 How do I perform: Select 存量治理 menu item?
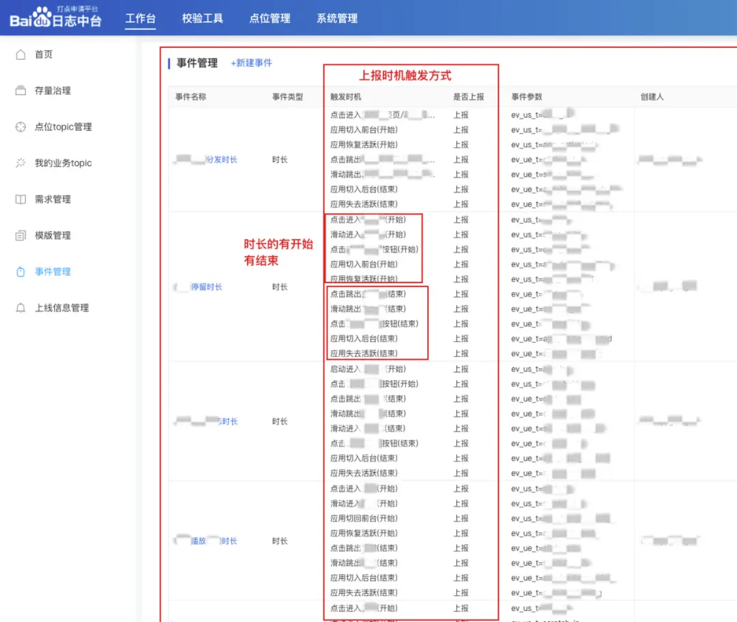click(x=53, y=91)
